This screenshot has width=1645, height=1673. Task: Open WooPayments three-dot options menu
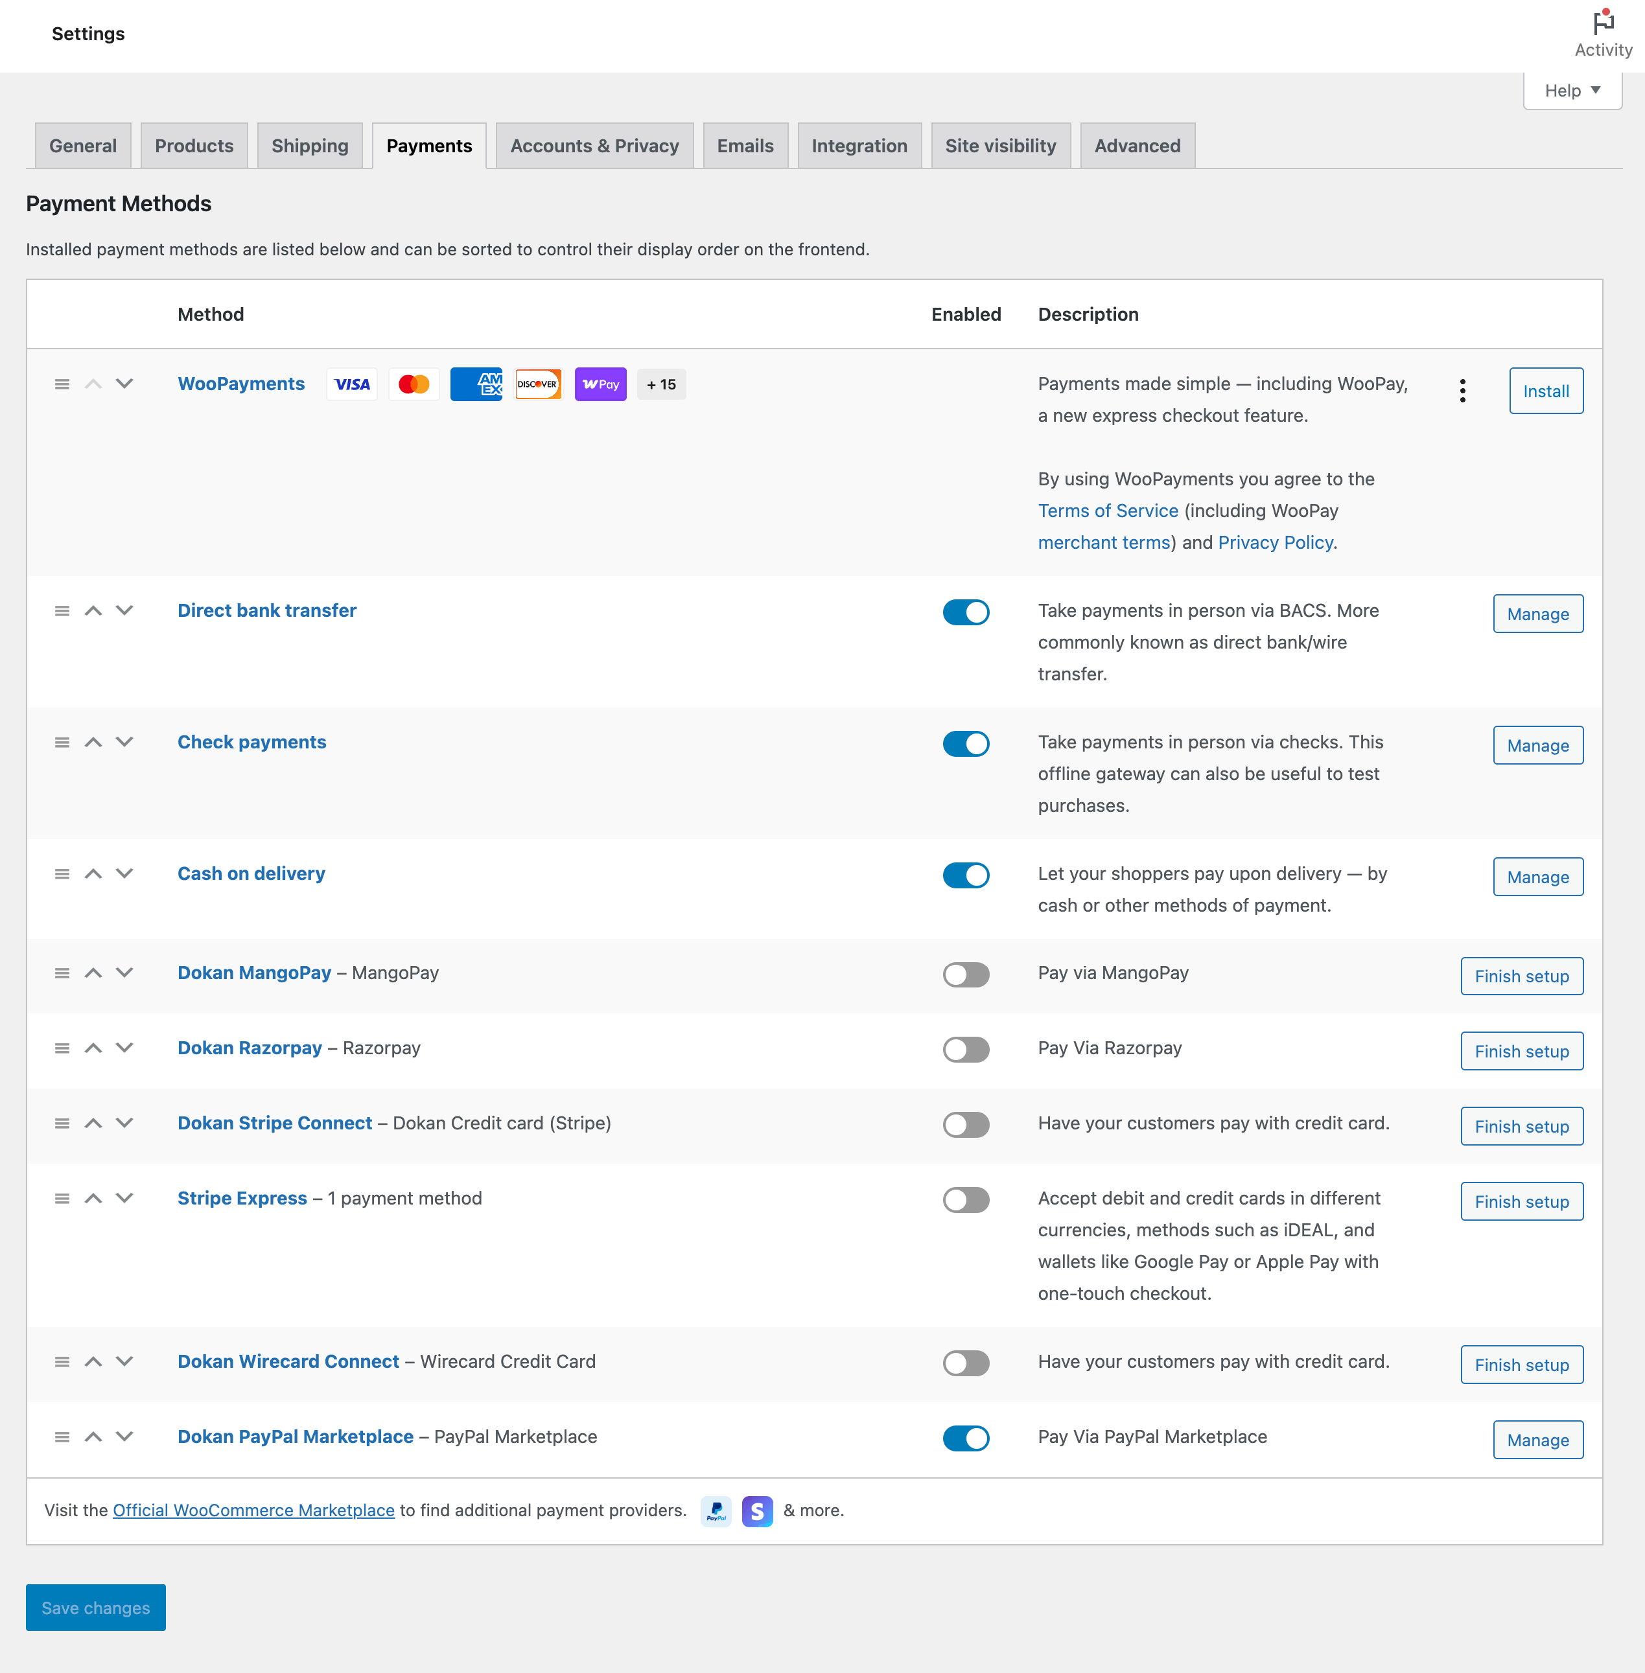(x=1462, y=391)
